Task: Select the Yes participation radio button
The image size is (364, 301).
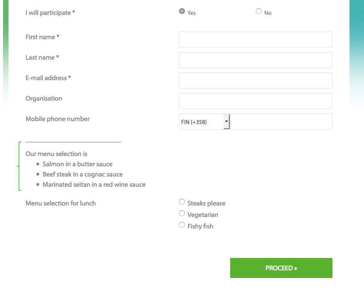Action: click(x=182, y=11)
